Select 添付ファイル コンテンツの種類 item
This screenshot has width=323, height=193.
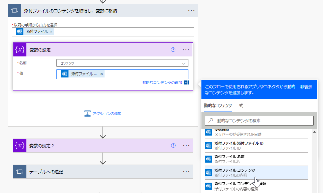click(256, 186)
